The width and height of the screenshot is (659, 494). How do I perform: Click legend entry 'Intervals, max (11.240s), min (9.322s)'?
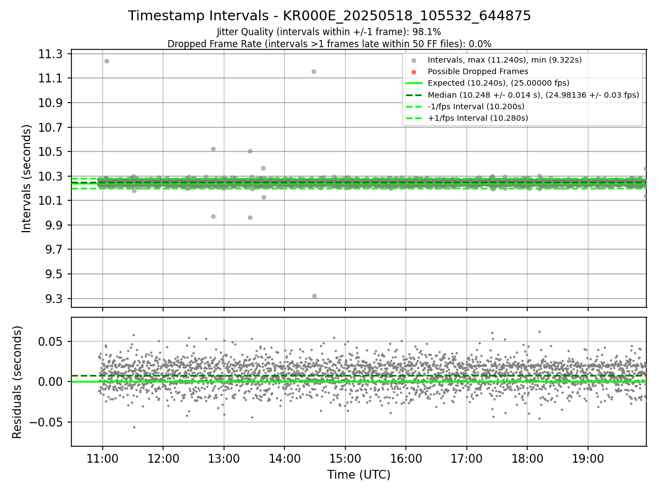[x=505, y=60]
